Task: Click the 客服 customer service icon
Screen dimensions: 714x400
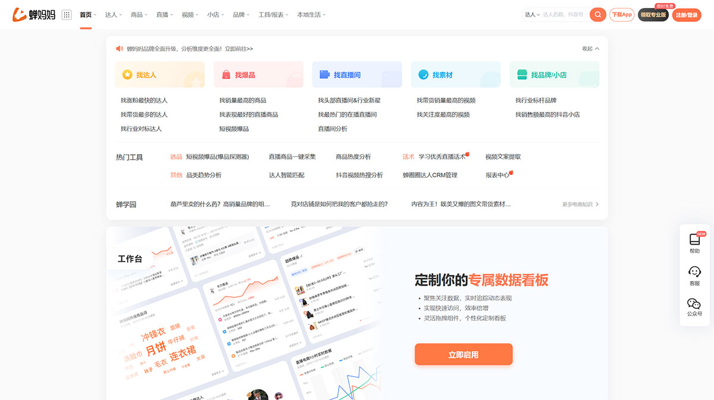Action: tap(694, 272)
